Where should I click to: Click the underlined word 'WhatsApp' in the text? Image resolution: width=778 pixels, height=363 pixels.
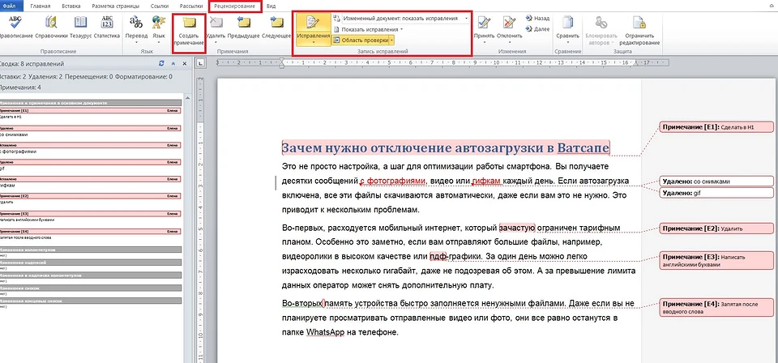click(325, 332)
